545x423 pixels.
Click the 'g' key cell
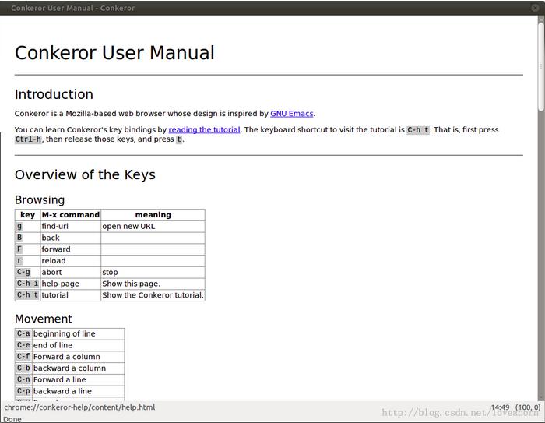(28, 227)
